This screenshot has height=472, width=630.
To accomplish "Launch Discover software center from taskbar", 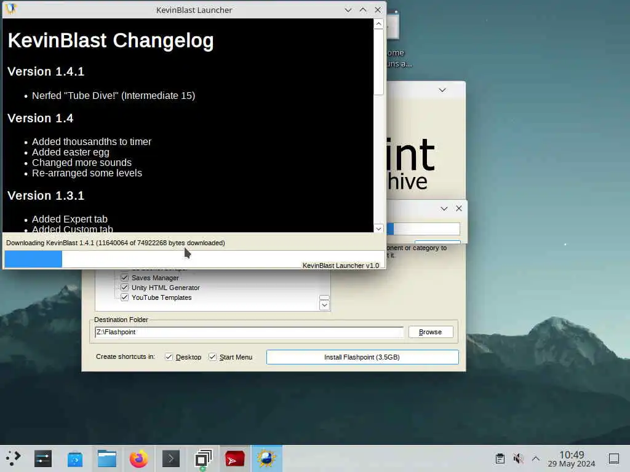I will coord(74,458).
